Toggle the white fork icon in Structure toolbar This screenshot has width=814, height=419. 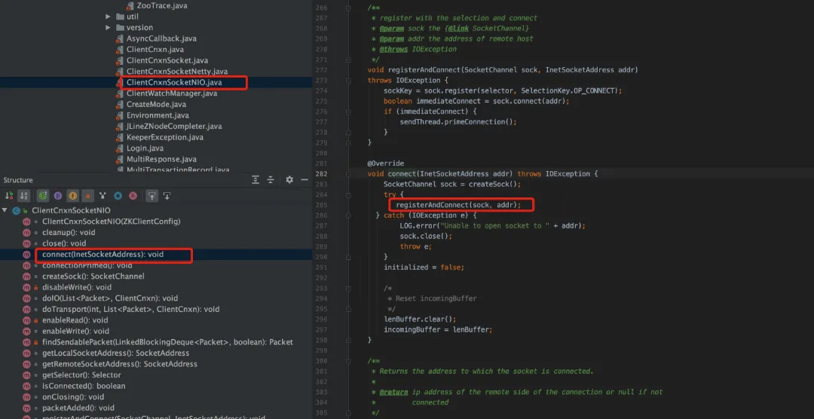pyautogui.click(x=103, y=196)
